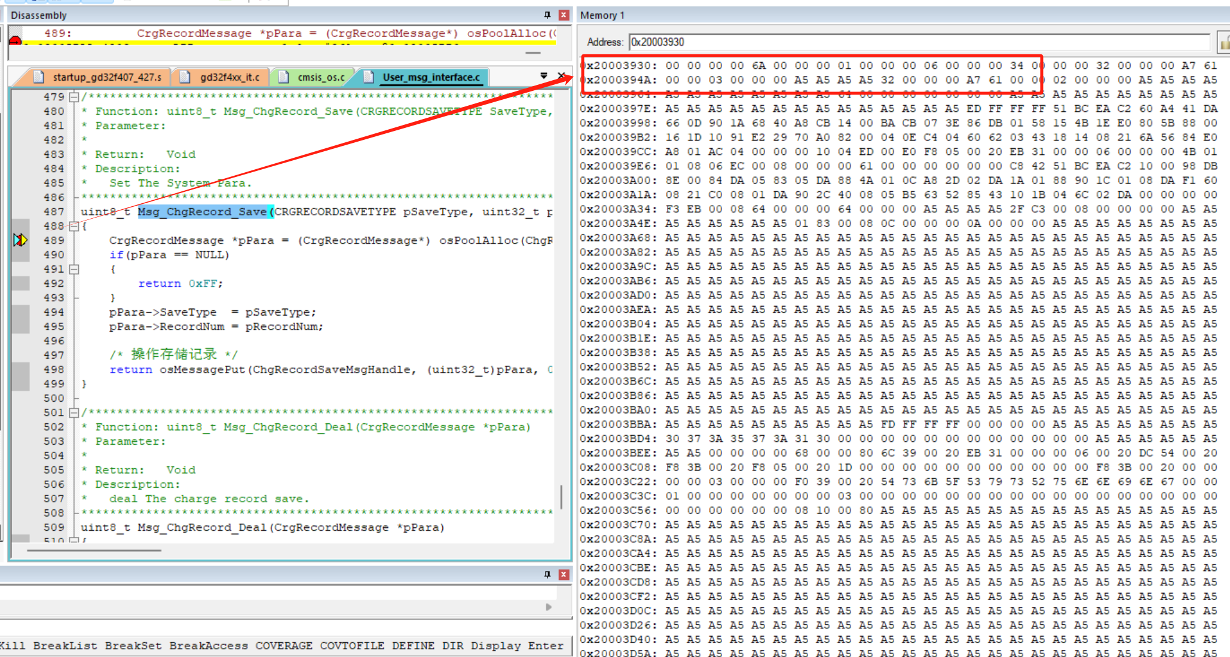The width and height of the screenshot is (1230, 657).
Task: Click the file icon on startup_gd32f407_427.s tab
Action: pos(39,77)
